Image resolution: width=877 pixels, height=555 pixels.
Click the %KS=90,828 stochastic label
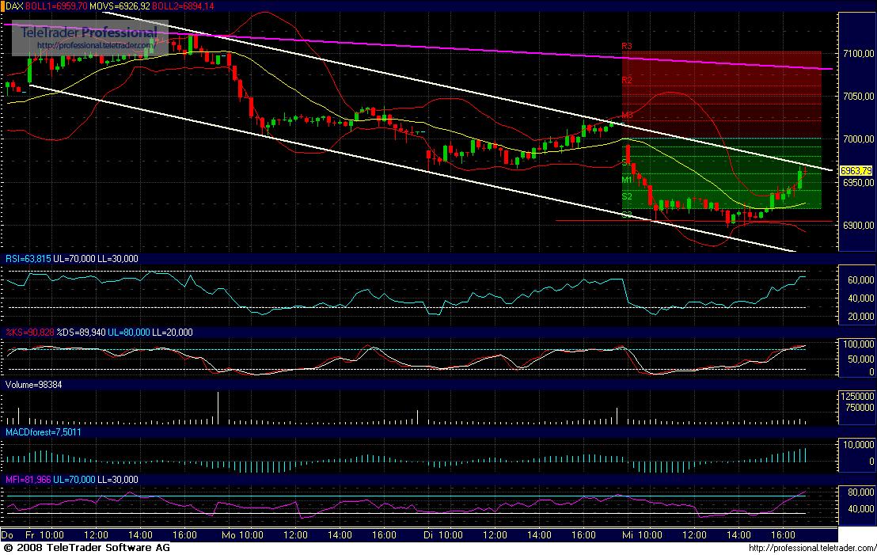[x=29, y=333]
